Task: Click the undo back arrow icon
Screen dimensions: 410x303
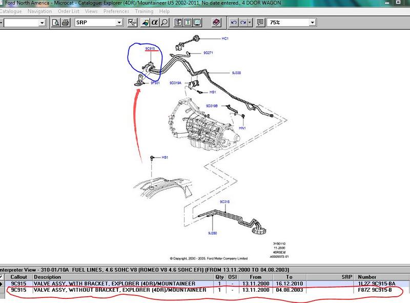Action: click(x=234, y=23)
